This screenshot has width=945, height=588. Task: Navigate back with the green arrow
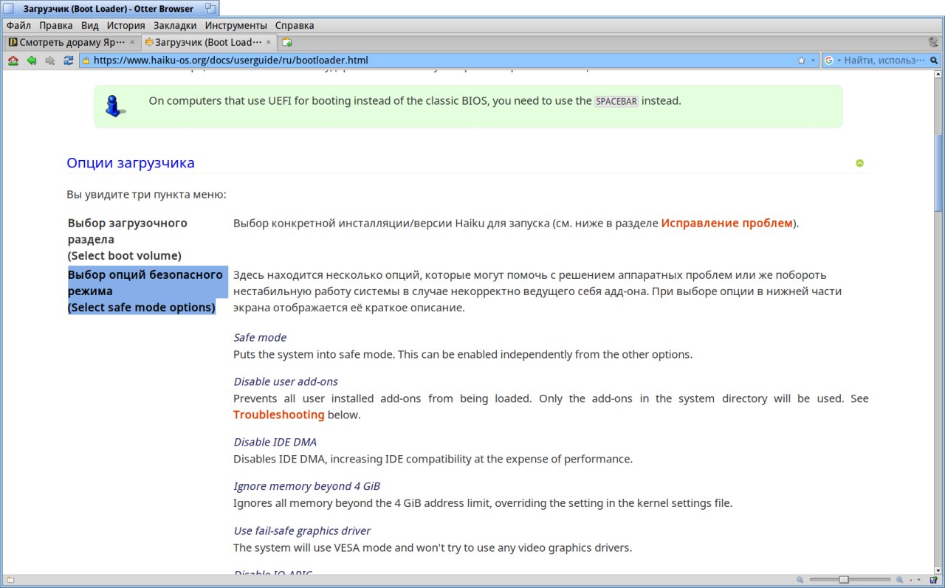click(x=32, y=60)
